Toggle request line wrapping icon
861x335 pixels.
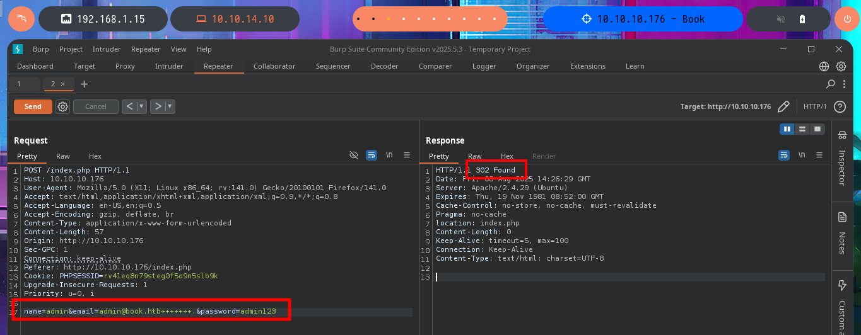[x=372, y=155]
